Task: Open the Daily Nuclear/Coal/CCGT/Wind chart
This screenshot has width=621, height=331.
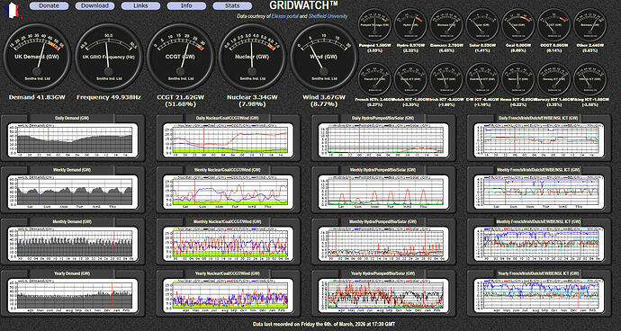Action: (228, 139)
